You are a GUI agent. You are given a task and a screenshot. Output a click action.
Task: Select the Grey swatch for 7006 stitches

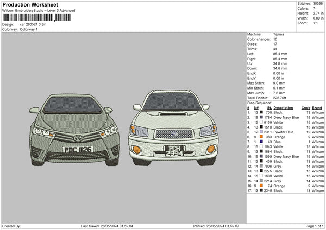(261, 166)
